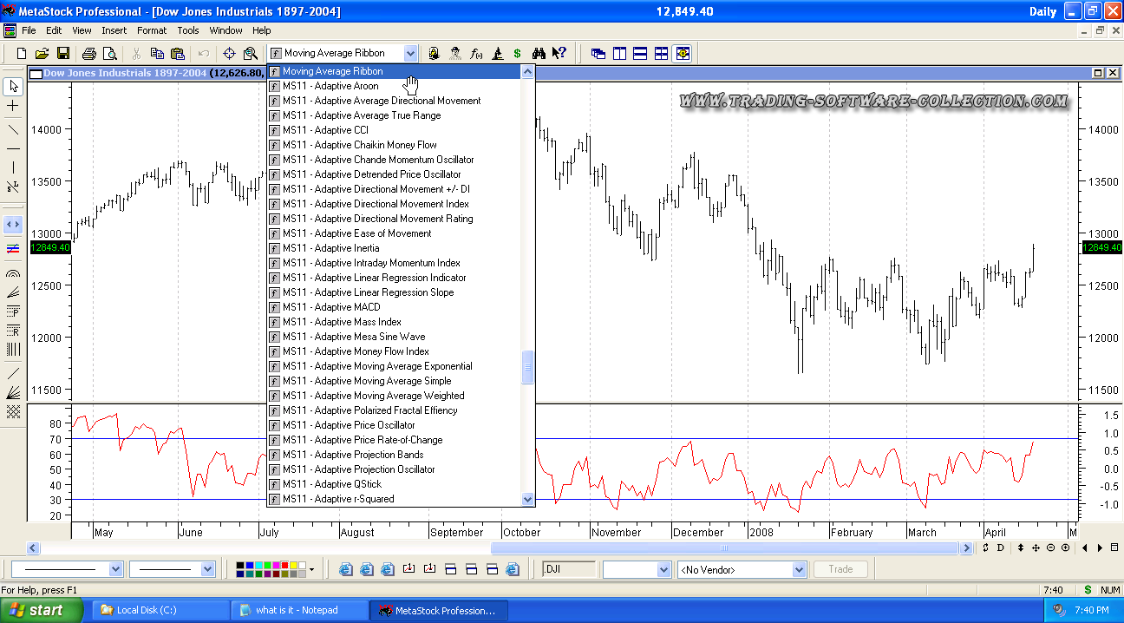Select the crosshair tool in left toolbar

click(13, 106)
